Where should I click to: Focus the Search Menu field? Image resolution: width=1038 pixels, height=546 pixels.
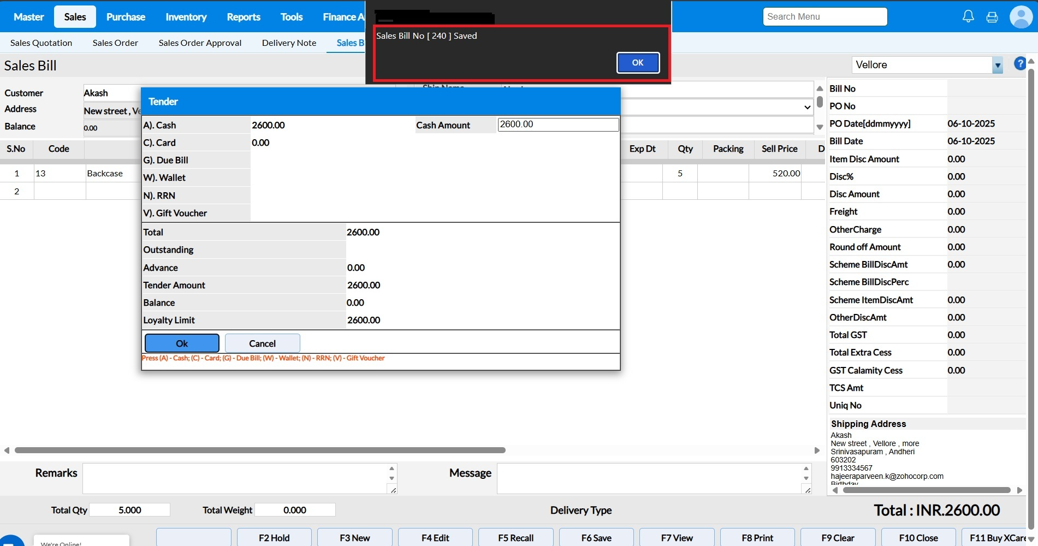[x=825, y=17]
